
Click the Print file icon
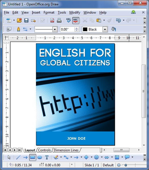click(59, 20)
